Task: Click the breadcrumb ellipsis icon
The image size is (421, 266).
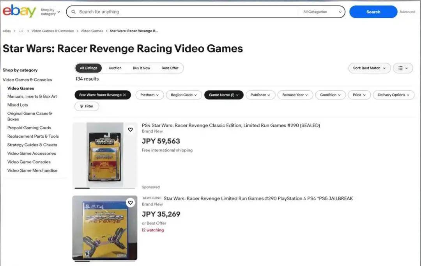Action: [x=21, y=31]
